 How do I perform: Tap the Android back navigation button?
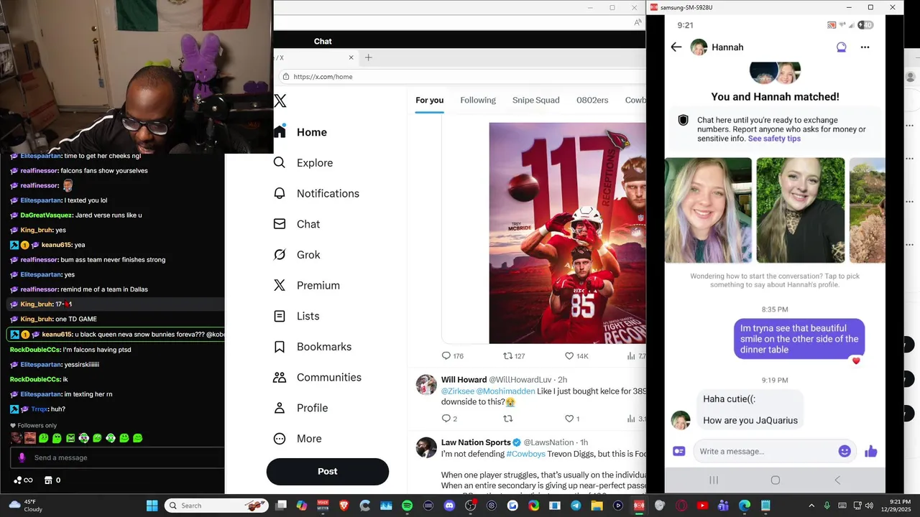[837, 480]
